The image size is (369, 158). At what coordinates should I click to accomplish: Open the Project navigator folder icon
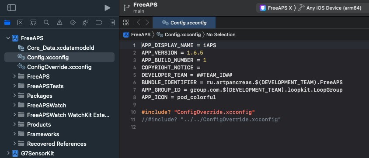click(7, 23)
